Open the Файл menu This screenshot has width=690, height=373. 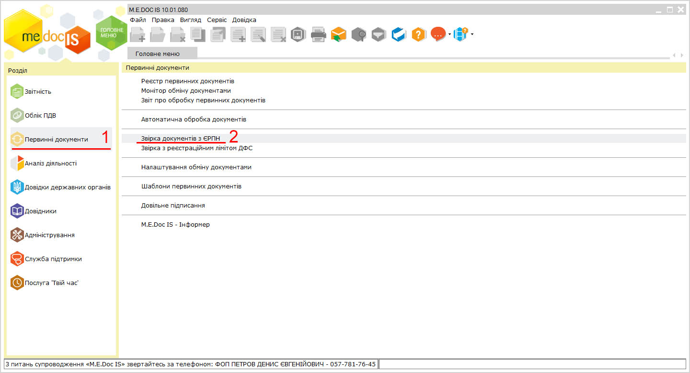click(x=138, y=20)
